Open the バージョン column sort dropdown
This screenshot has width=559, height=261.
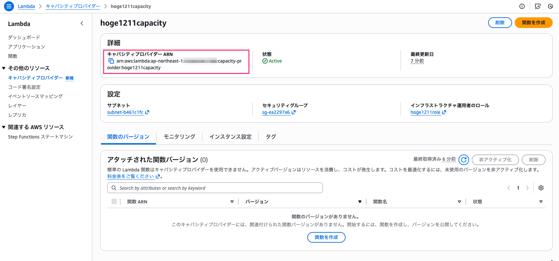pyautogui.click(x=360, y=202)
